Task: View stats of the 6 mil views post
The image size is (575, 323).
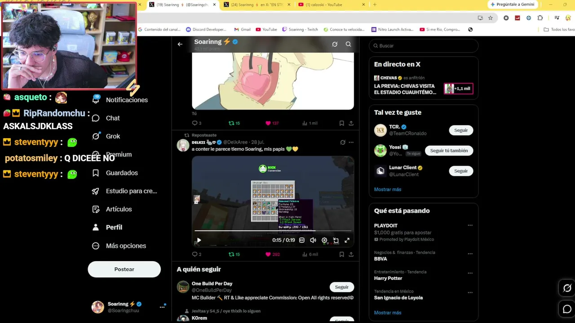Action: [310, 254]
